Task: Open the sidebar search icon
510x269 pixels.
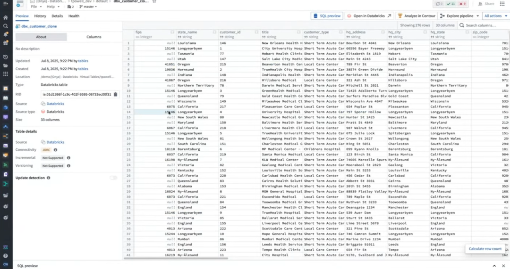Action: pyautogui.click(x=6, y=26)
